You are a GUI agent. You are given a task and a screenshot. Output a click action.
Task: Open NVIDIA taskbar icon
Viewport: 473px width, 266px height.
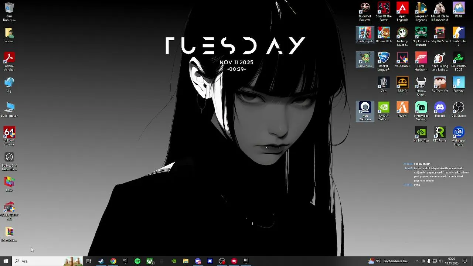point(174,261)
